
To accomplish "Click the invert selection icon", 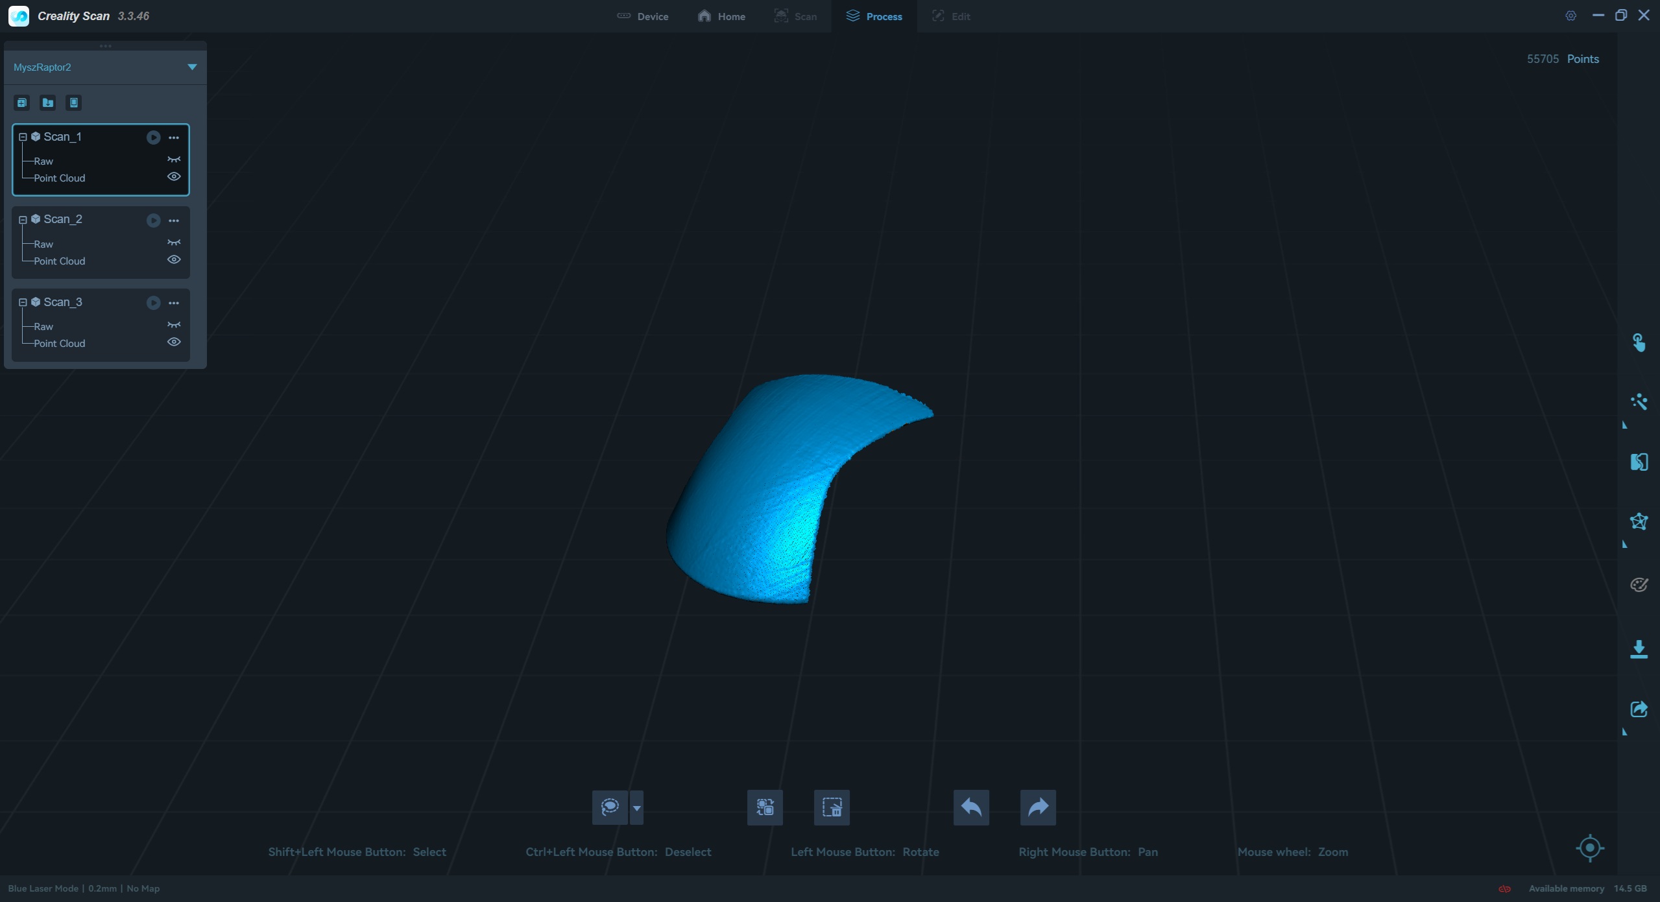I will click(765, 807).
